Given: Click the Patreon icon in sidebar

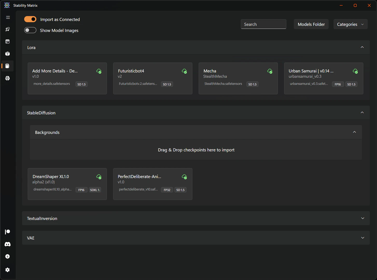Looking at the screenshot, I should 8,232.
